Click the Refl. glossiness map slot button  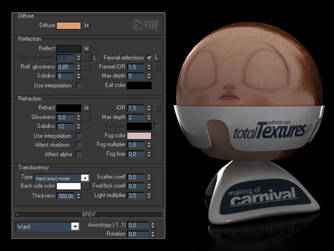tap(87, 67)
